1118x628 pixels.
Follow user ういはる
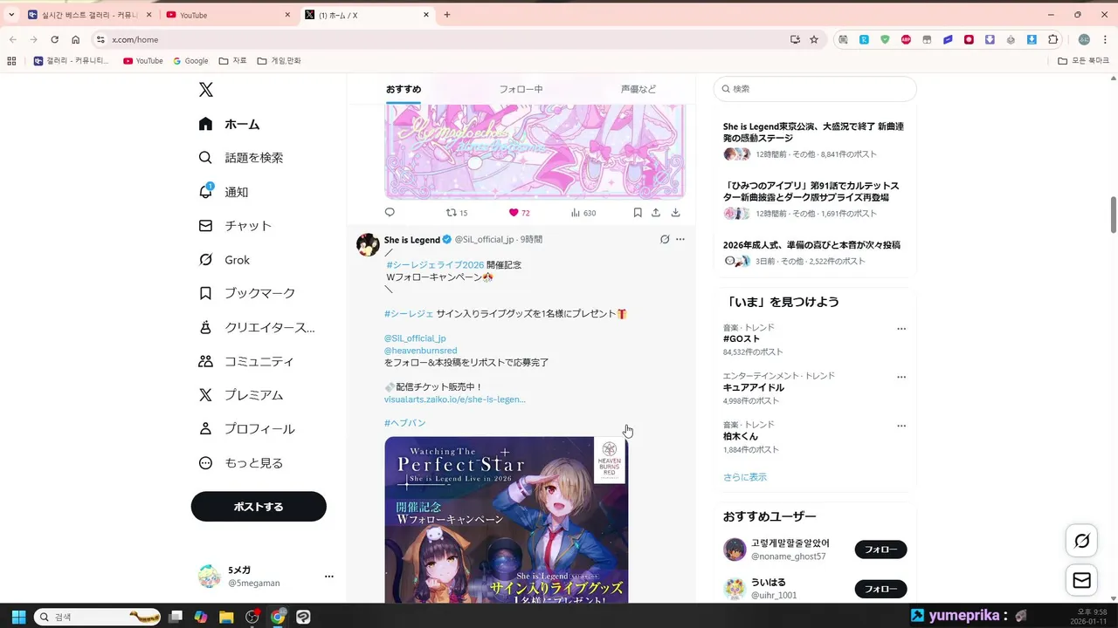coord(880,589)
